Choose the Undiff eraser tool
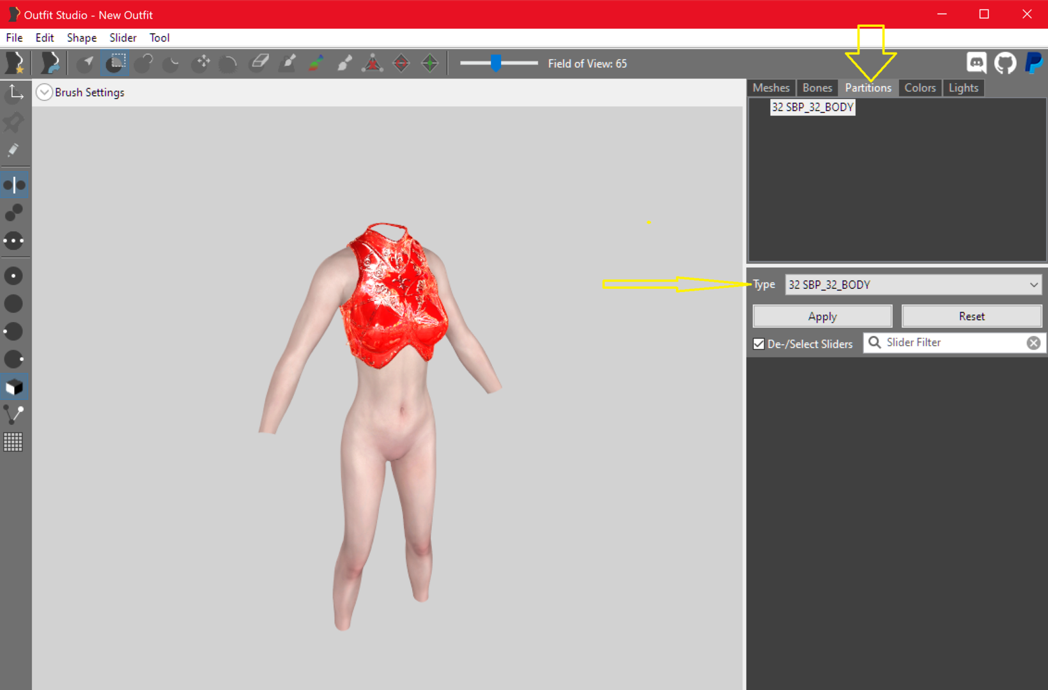This screenshot has height=690, width=1048. tap(259, 63)
